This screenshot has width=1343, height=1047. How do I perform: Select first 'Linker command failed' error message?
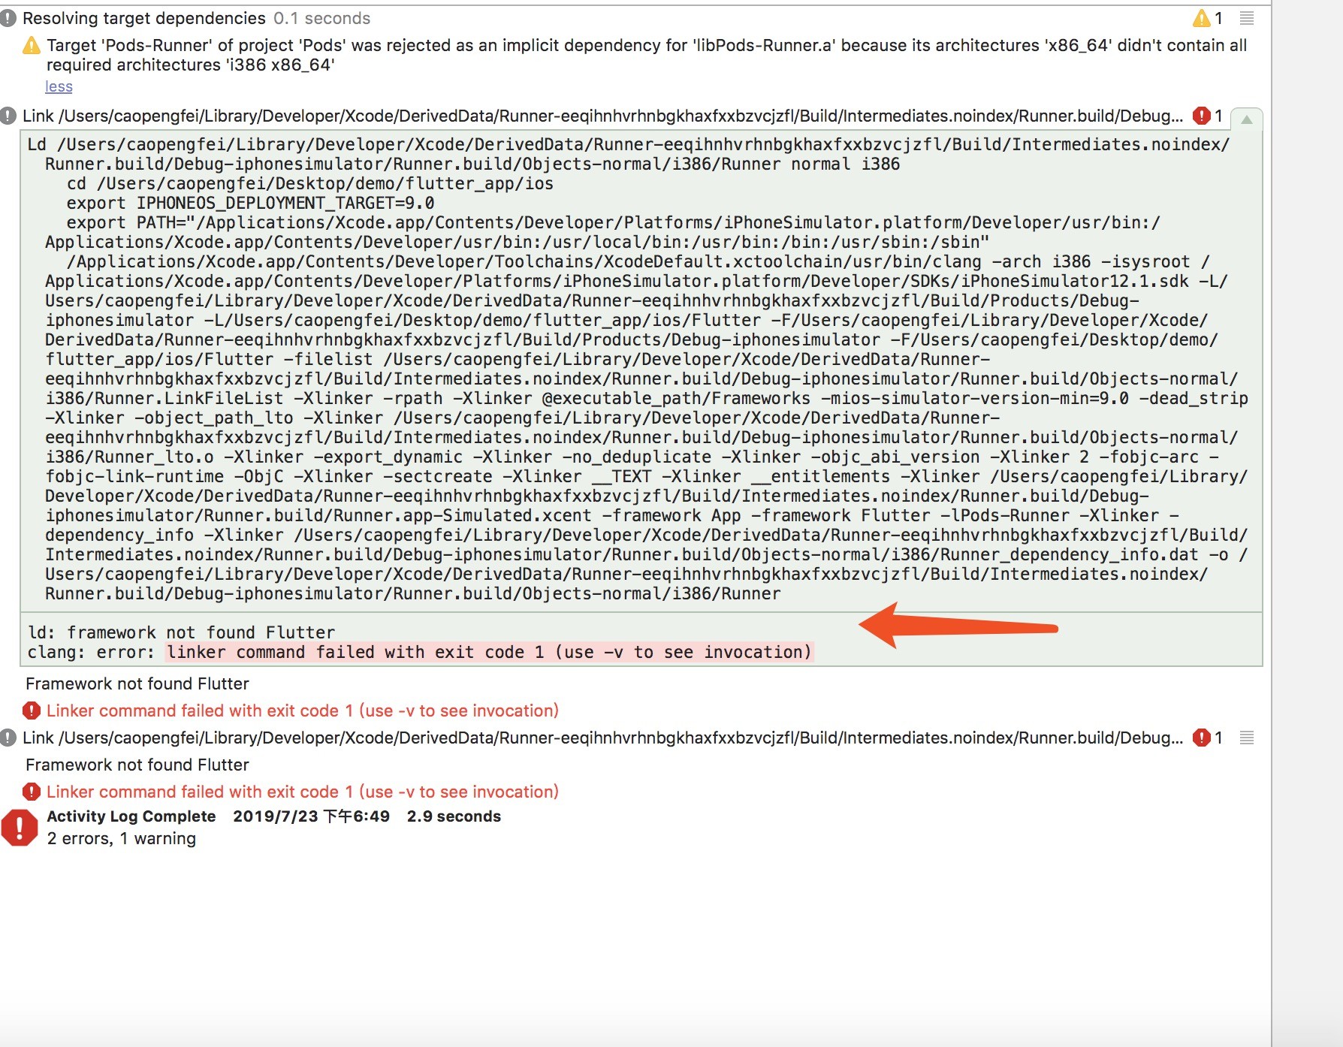pos(303,711)
